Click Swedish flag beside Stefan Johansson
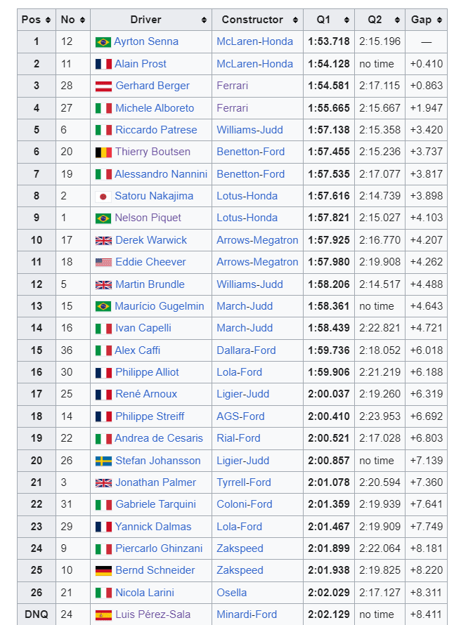This screenshot has width=454, height=625. coord(103,461)
